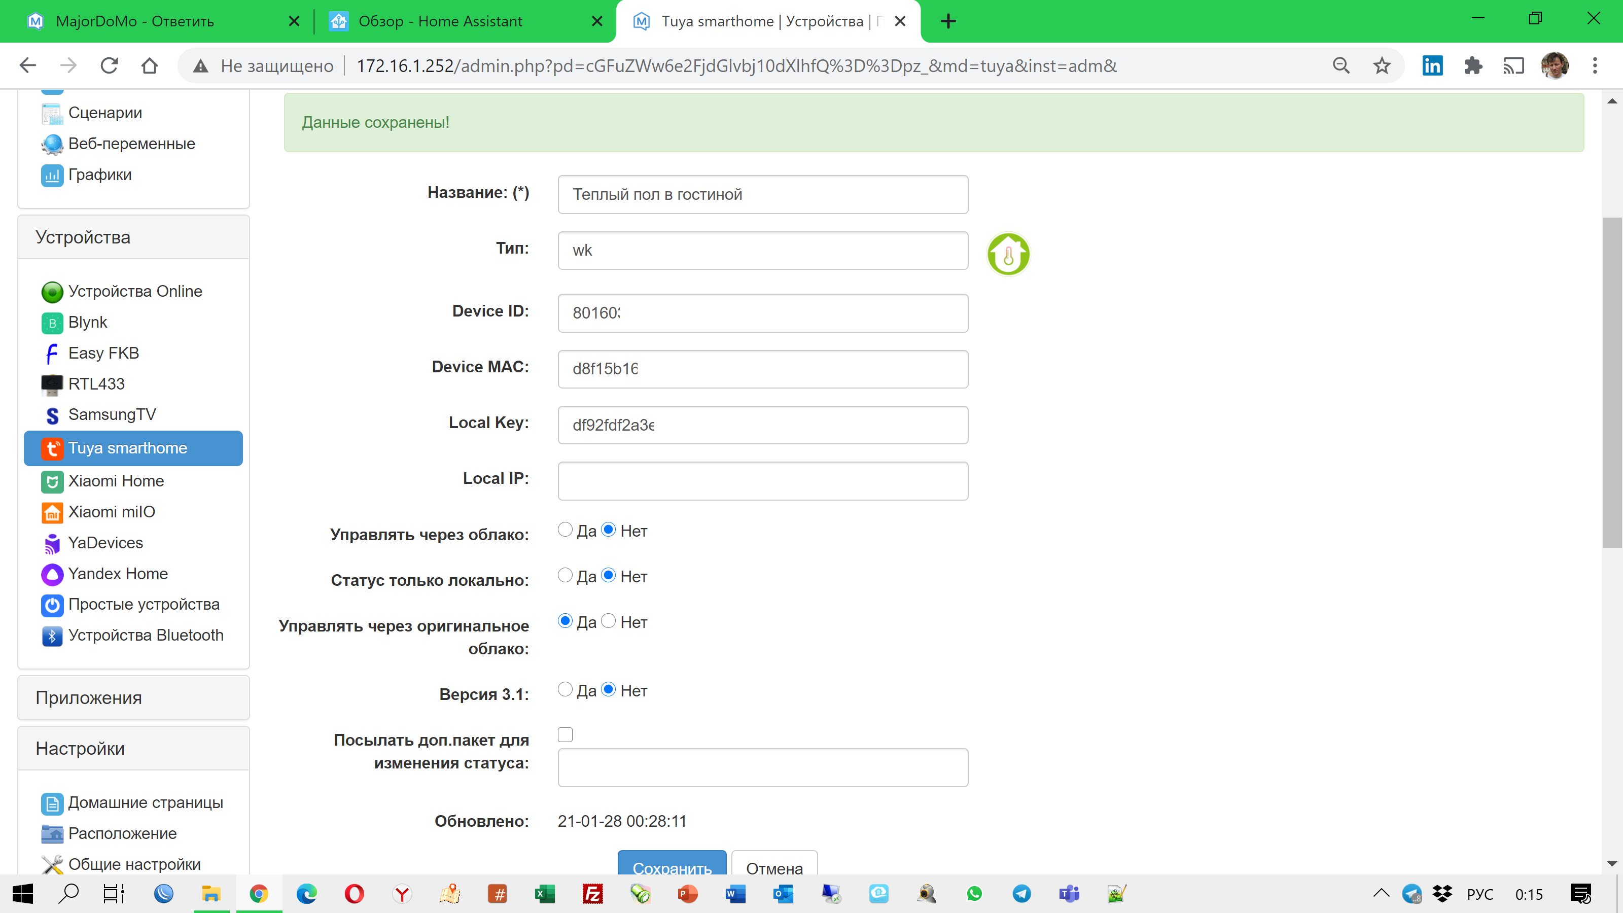Switch to the MajorDoMo browser tab
The image size is (1623, 913).
coord(135,21)
